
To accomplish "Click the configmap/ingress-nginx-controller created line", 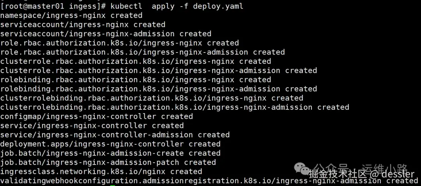I will pyautogui.click(x=97, y=116).
